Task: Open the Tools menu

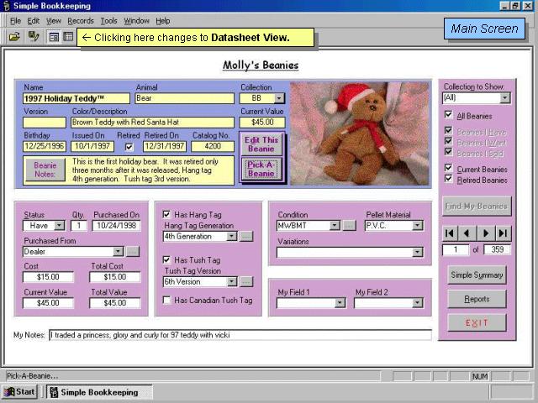Action: pyautogui.click(x=108, y=20)
